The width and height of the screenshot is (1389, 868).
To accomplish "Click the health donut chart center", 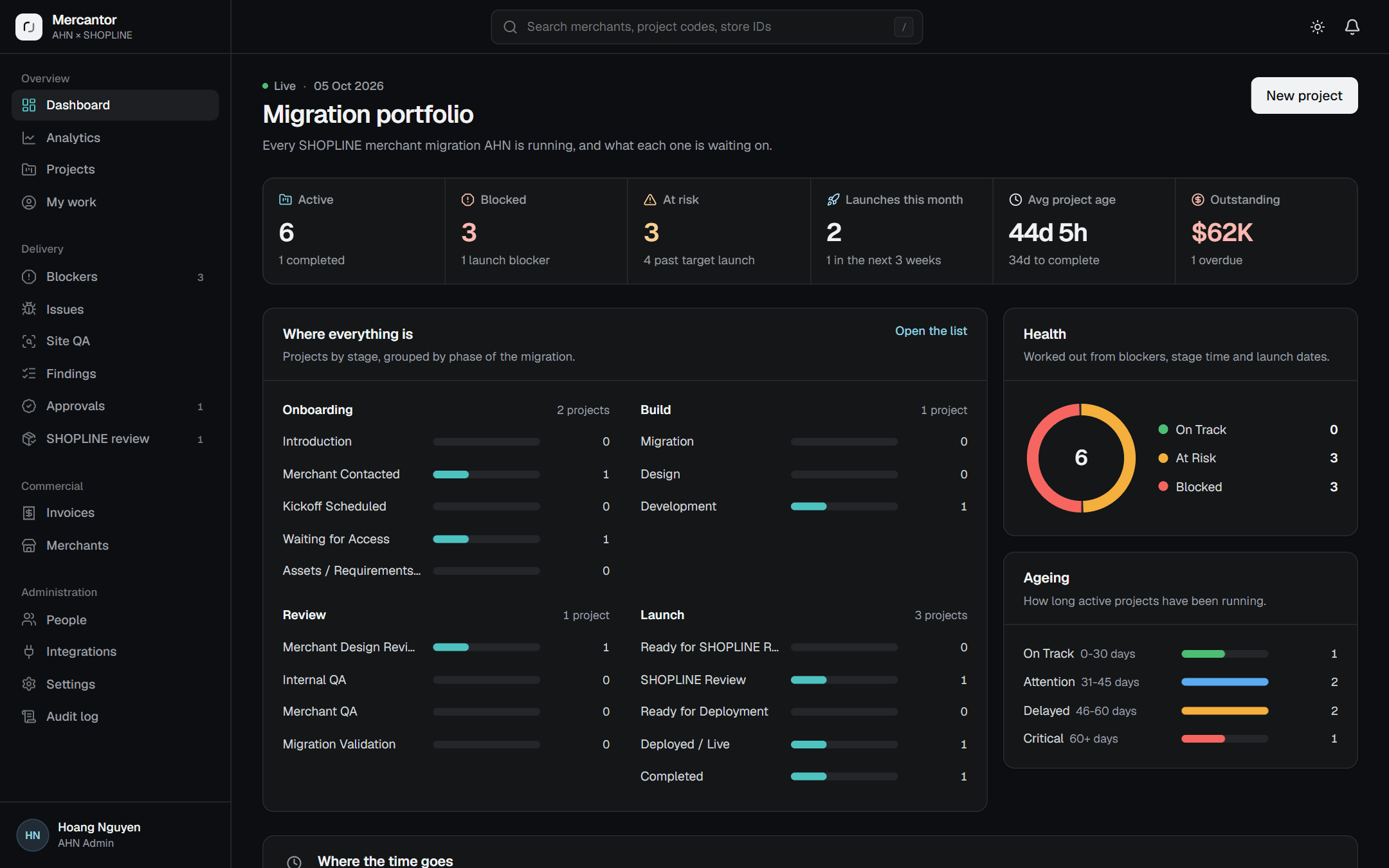I will point(1081,458).
